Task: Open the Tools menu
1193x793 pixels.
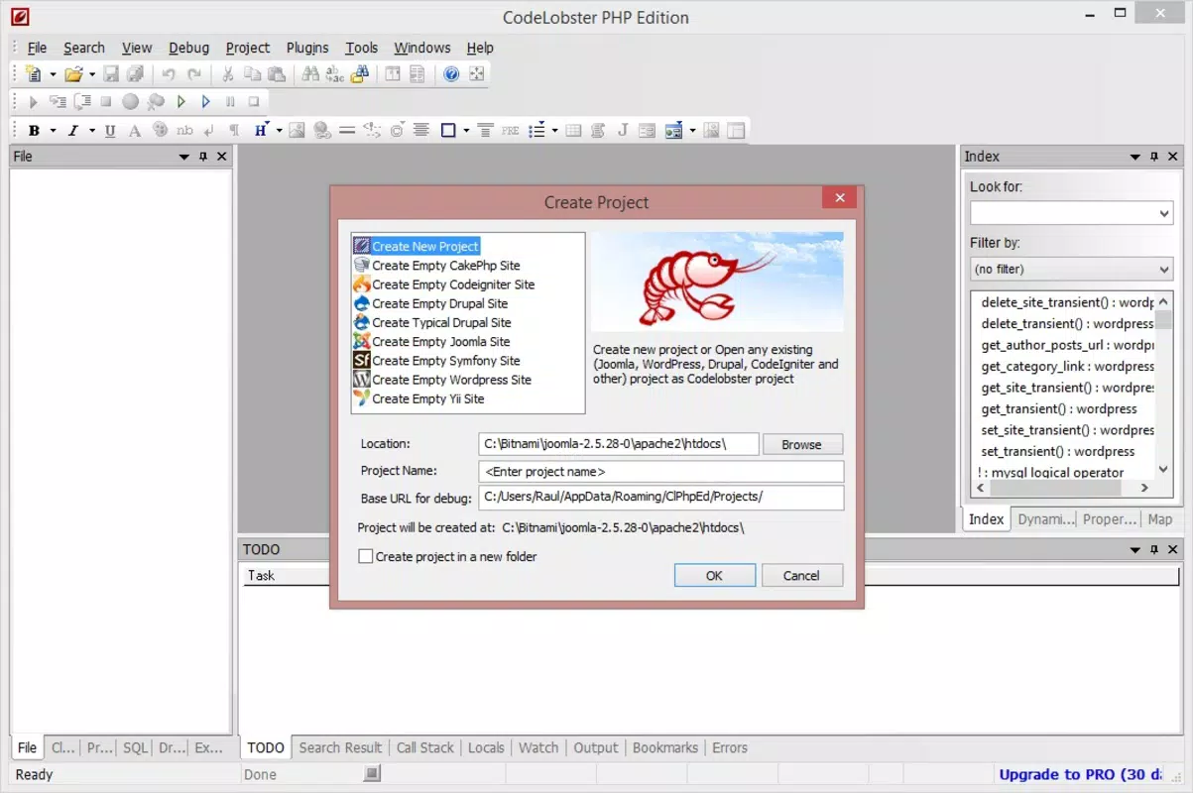Action: point(362,48)
